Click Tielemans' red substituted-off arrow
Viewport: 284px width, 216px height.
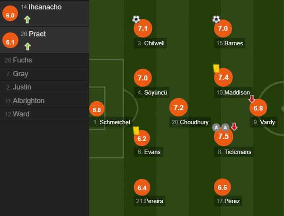234,127
